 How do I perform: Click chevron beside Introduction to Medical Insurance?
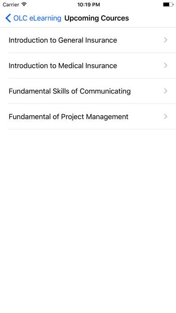166,66
